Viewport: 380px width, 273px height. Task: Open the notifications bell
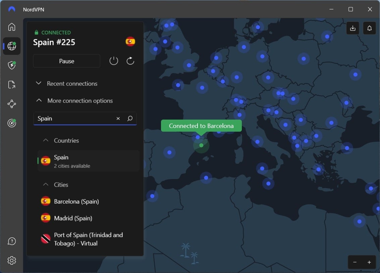(369, 28)
